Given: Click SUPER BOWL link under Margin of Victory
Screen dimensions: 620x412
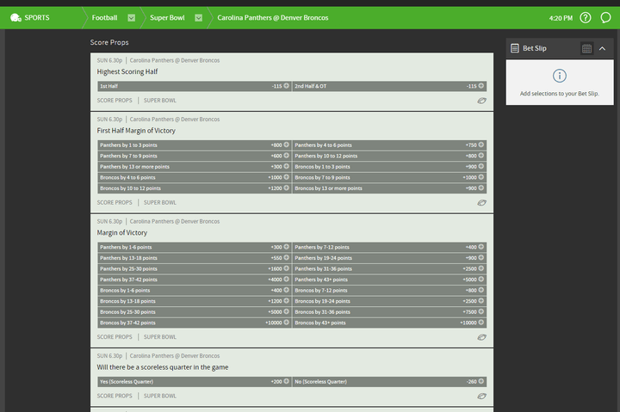Looking at the screenshot, I should point(160,337).
